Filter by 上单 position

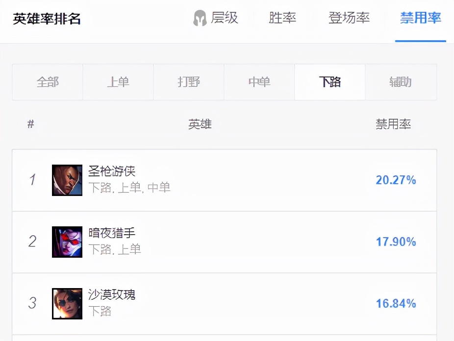point(118,82)
